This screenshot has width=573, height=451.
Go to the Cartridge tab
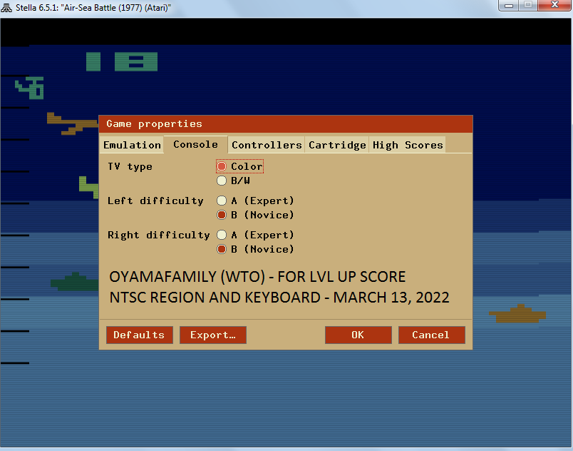tap(337, 145)
